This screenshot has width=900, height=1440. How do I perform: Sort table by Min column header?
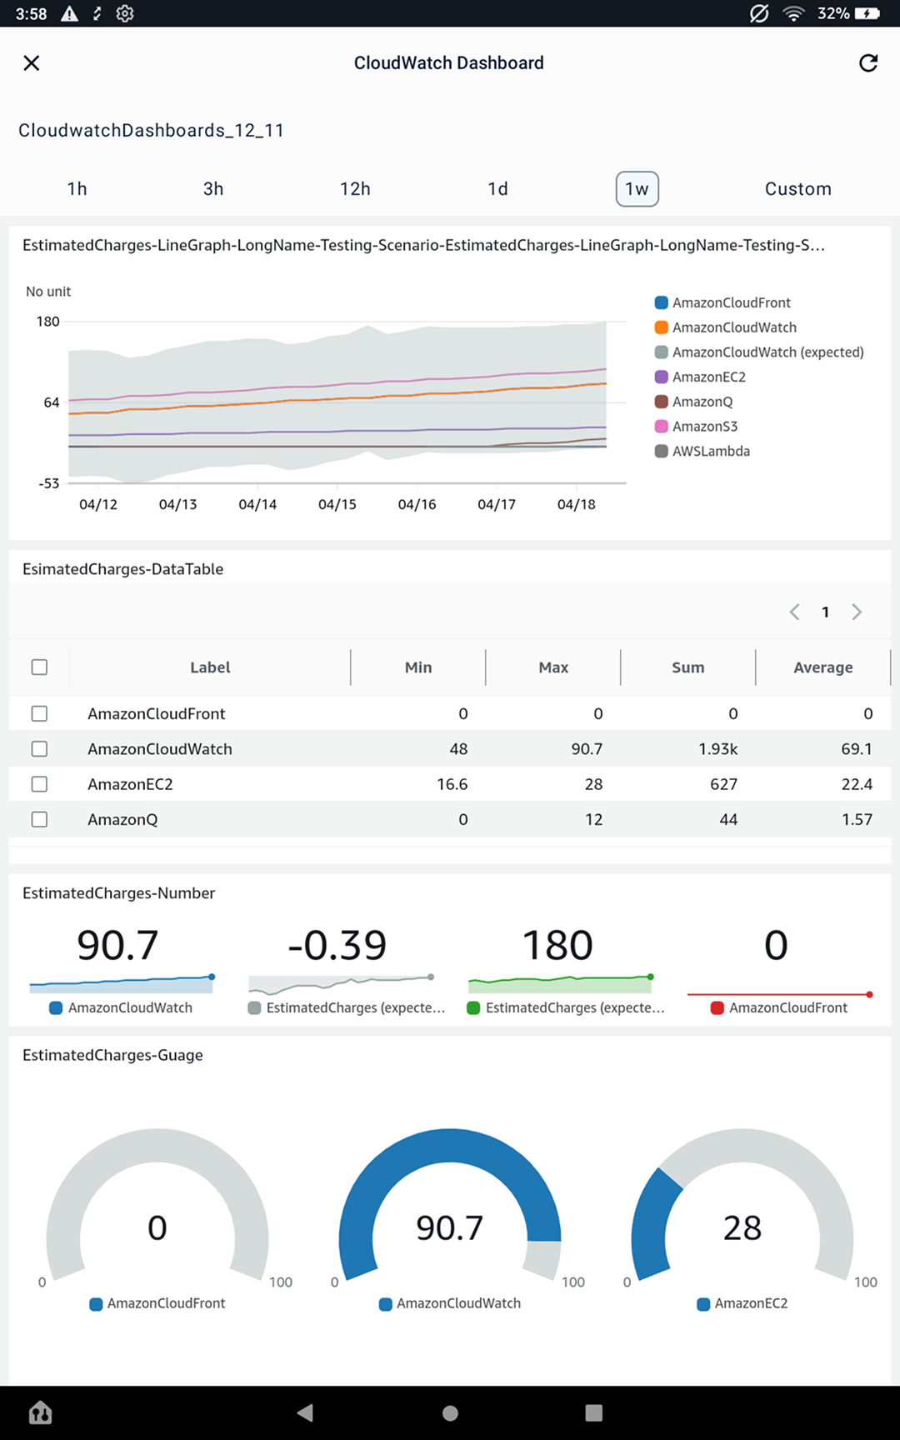[418, 667]
